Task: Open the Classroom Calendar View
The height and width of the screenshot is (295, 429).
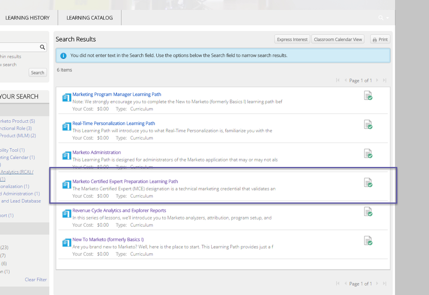Action: click(x=338, y=40)
